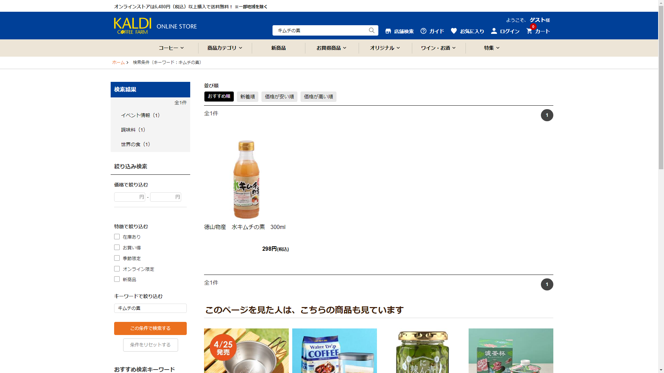This screenshot has width=664, height=373.
Task: Click the guide question mark icon
Action: point(423,31)
